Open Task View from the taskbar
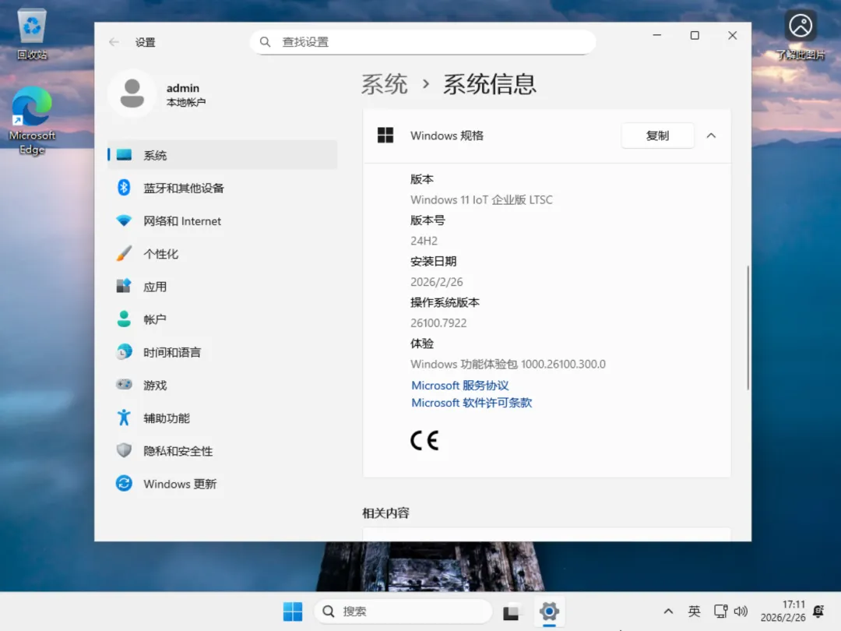 pos(511,612)
